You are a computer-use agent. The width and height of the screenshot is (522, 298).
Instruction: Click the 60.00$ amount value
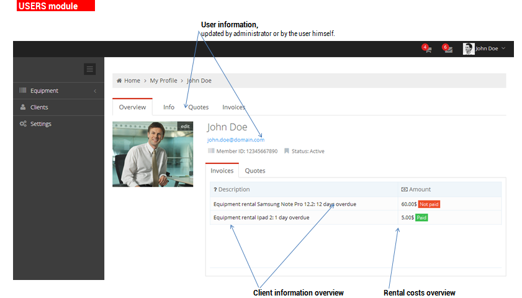(409, 204)
